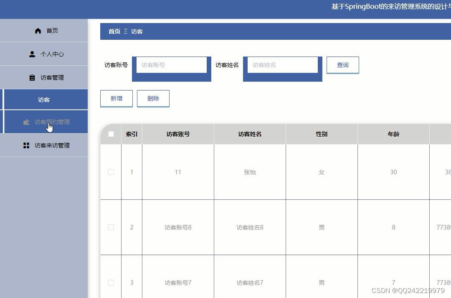The height and width of the screenshot is (298, 451).
Task: Click the breadcrumb list icon before 访客
Action: tap(126, 31)
